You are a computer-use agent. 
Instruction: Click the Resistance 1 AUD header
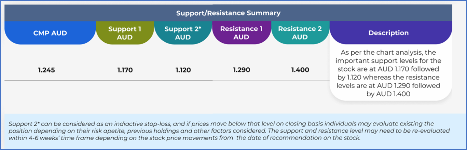pyautogui.click(x=241, y=33)
